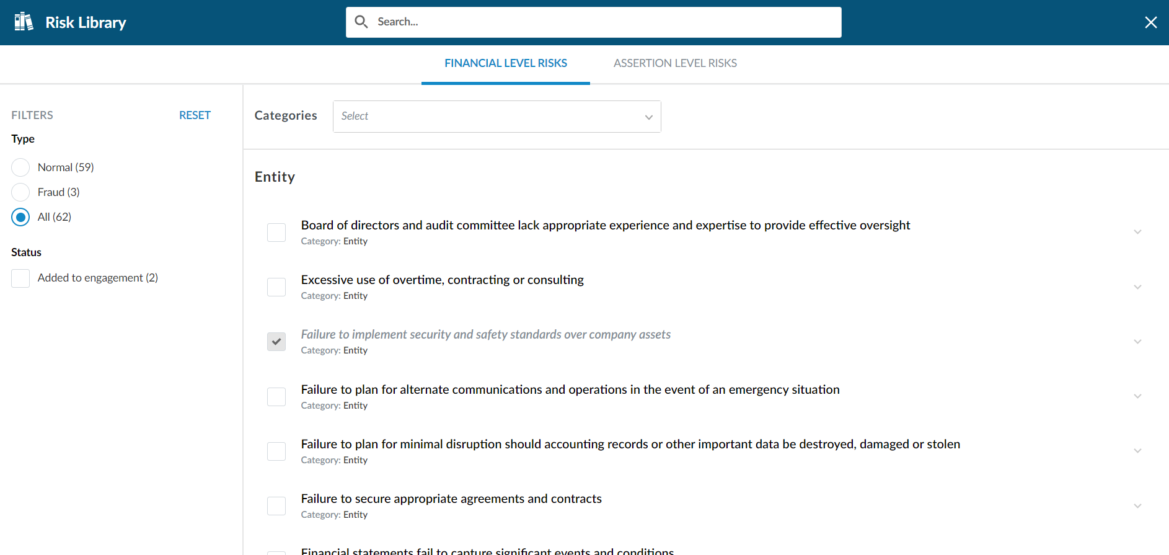Toggle Added to engagement status checkbox
1169x555 pixels.
(x=20, y=278)
